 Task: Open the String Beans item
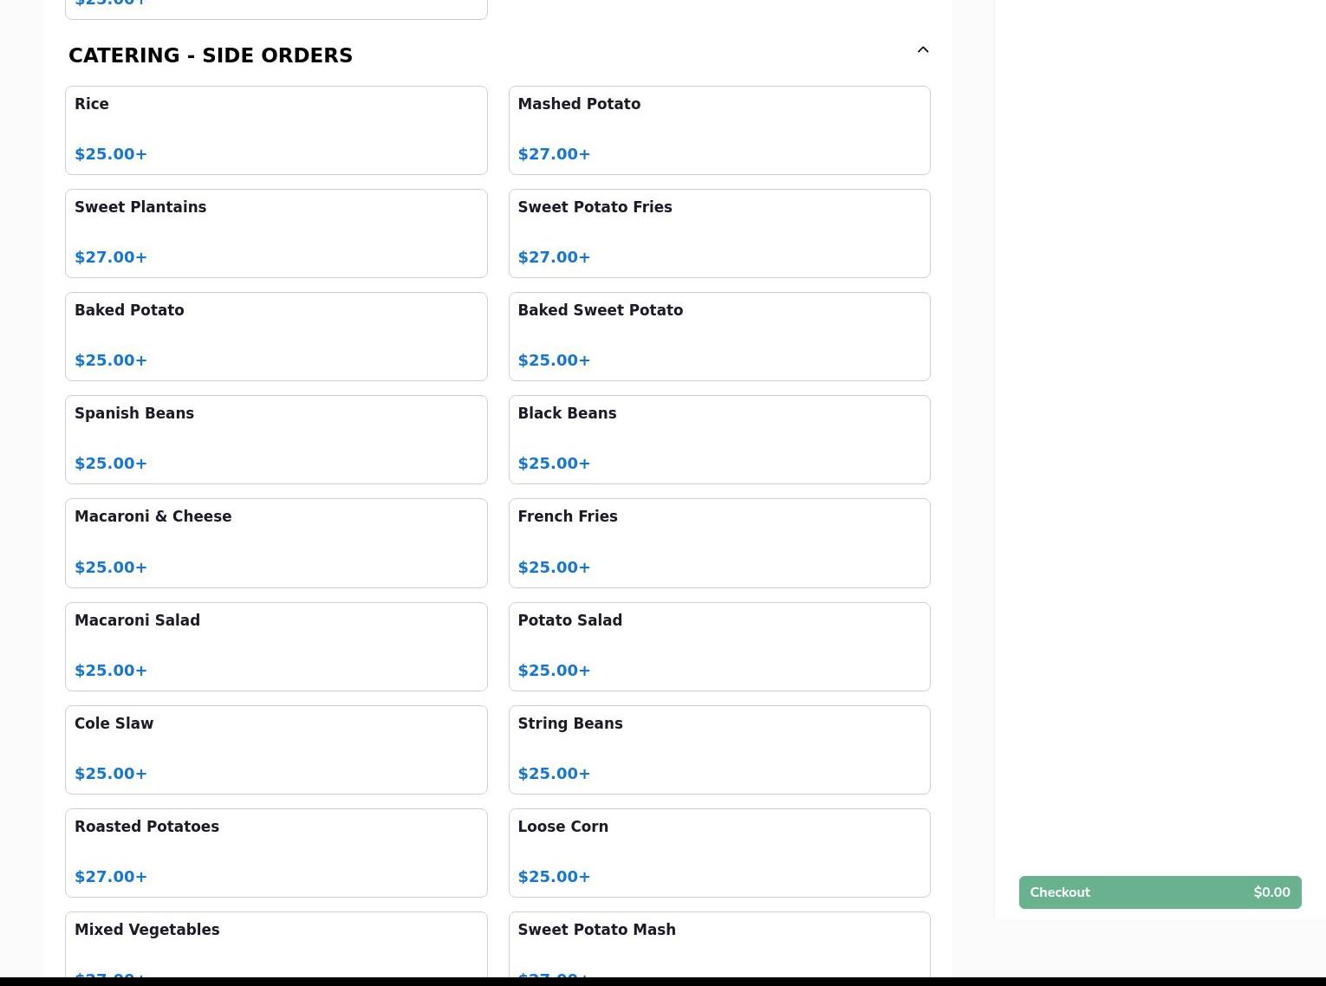tap(719, 749)
